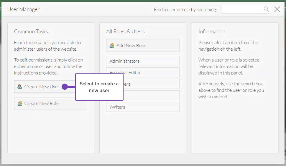This screenshot has width=286, height=166.
Task: Focus the user or role search box
Action: tap(242, 9)
